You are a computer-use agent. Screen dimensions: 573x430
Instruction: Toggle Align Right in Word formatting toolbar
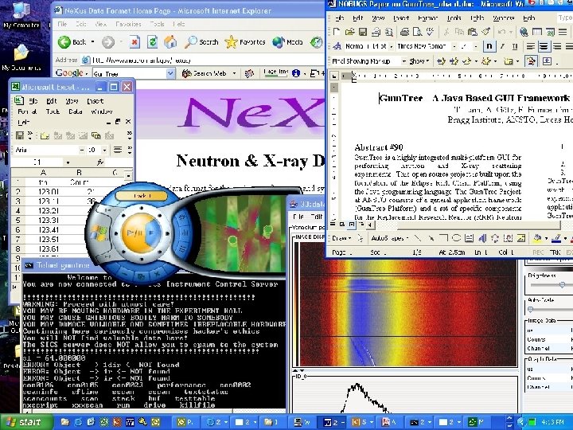[557, 46]
